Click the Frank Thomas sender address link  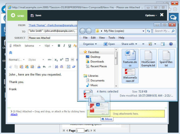pyautogui.click(x=53, y=25)
